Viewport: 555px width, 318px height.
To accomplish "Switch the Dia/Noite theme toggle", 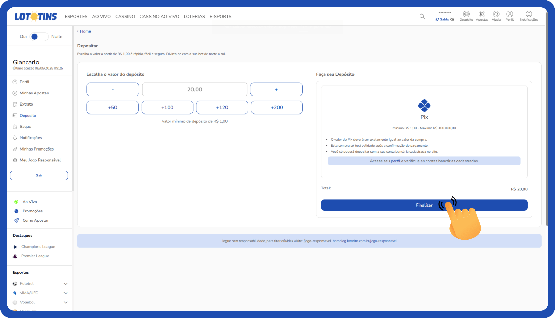I will 39,37.
